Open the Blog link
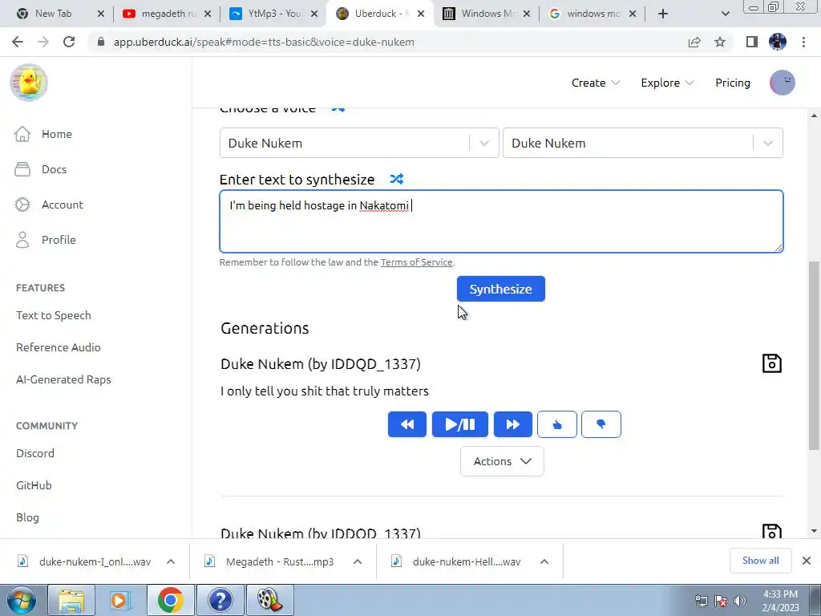Image resolution: width=821 pixels, height=616 pixels. [x=27, y=517]
